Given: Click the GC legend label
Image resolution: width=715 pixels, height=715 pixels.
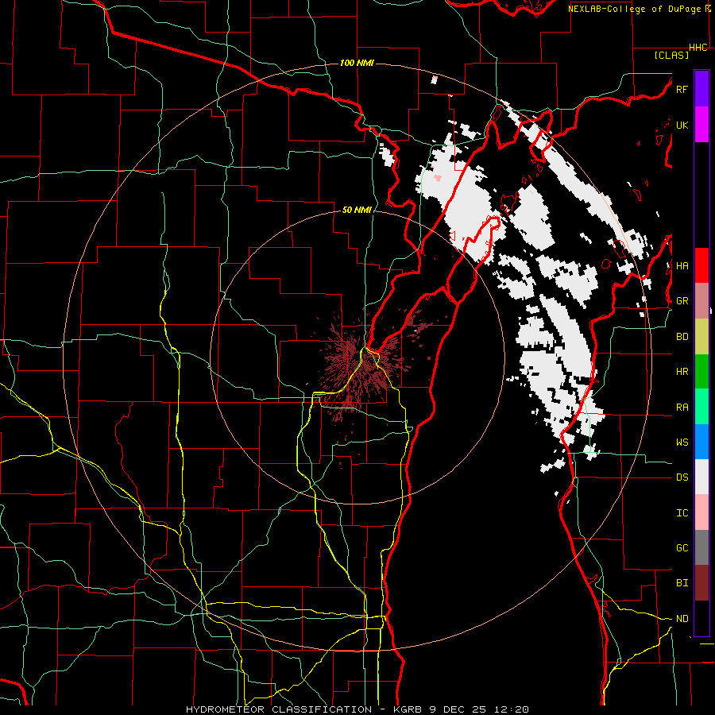Looking at the screenshot, I should (682, 548).
